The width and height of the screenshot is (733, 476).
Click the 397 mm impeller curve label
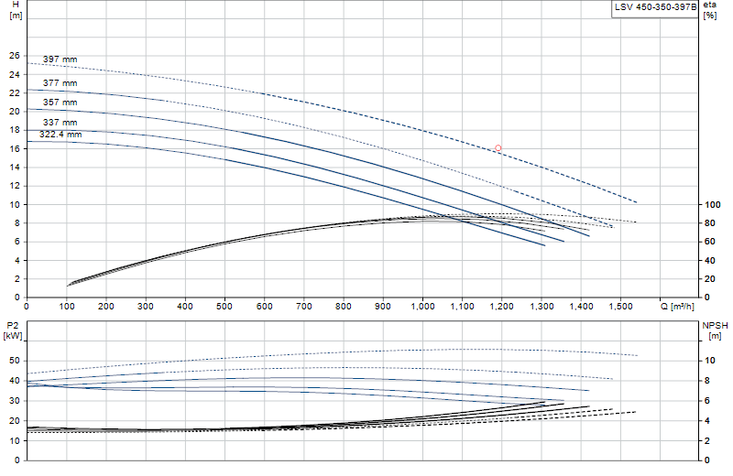(x=60, y=59)
